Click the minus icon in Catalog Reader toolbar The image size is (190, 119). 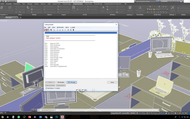pyautogui.click(x=65, y=30)
